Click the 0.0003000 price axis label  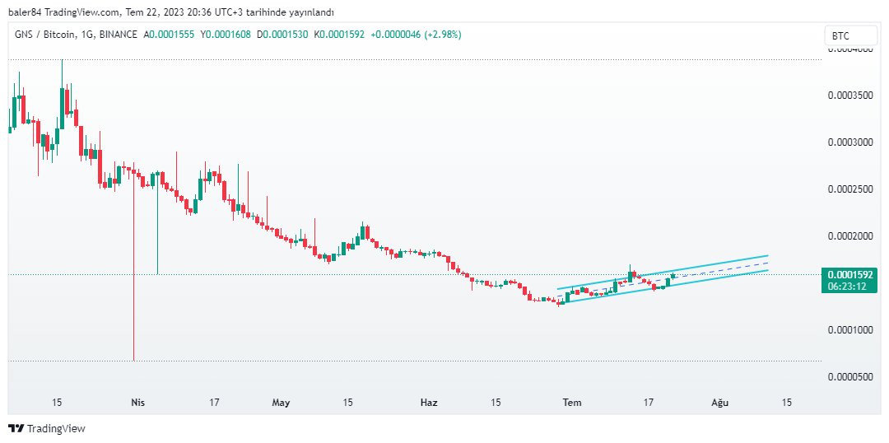[x=849, y=142]
